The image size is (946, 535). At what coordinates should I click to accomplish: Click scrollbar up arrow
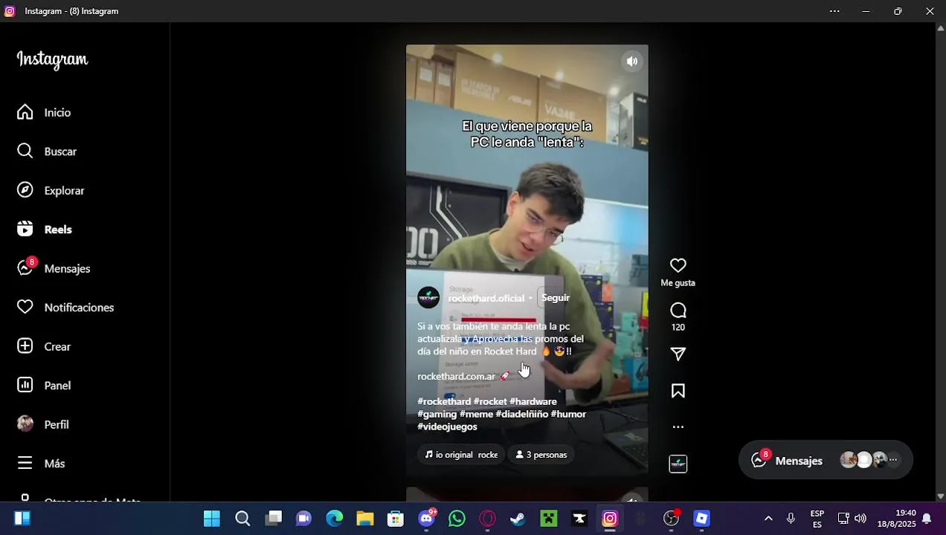pyautogui.click(x=940, y=28)
